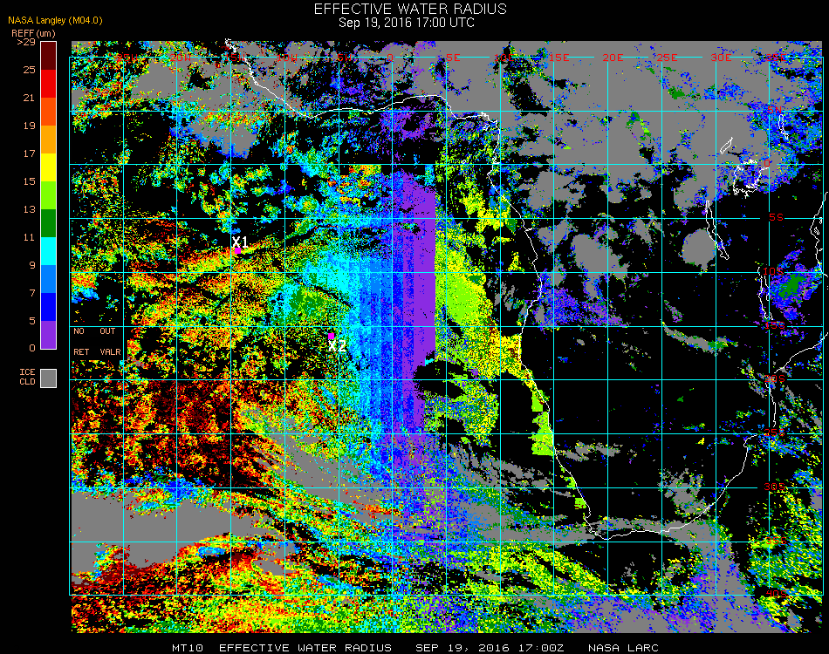829x654 pixels.
Task: Click the 'EFFECTIVE WATER RADIUS' title at top
Action: point(410,9)
